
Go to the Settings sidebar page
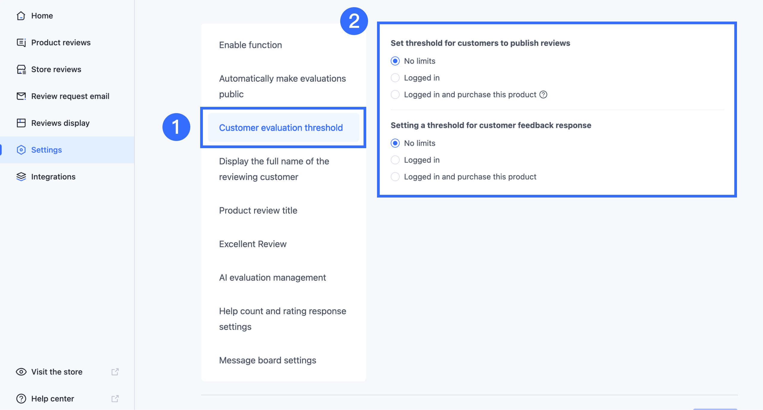46,150
